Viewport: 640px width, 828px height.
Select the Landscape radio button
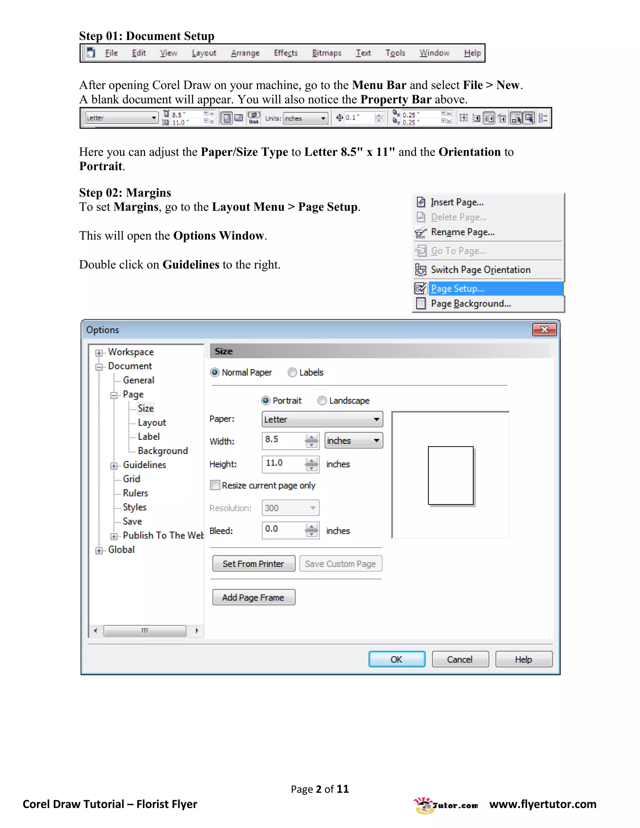(x=322, y=401)
